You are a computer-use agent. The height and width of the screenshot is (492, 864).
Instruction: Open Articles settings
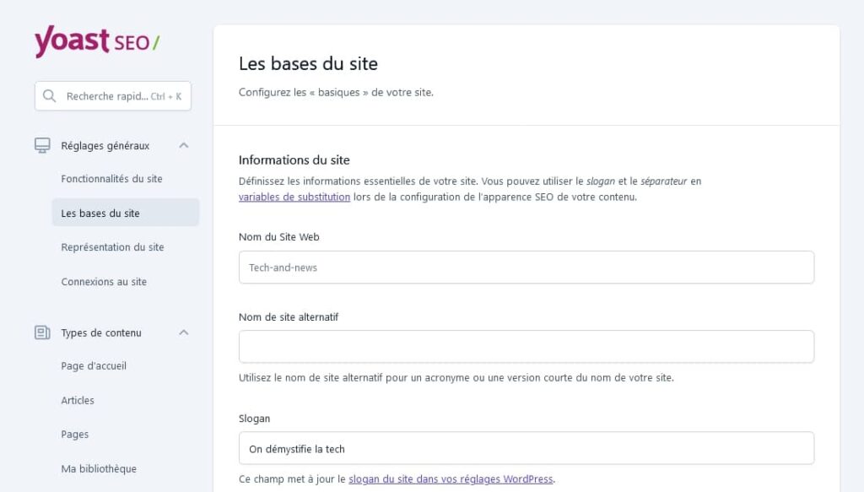[78, 400]
